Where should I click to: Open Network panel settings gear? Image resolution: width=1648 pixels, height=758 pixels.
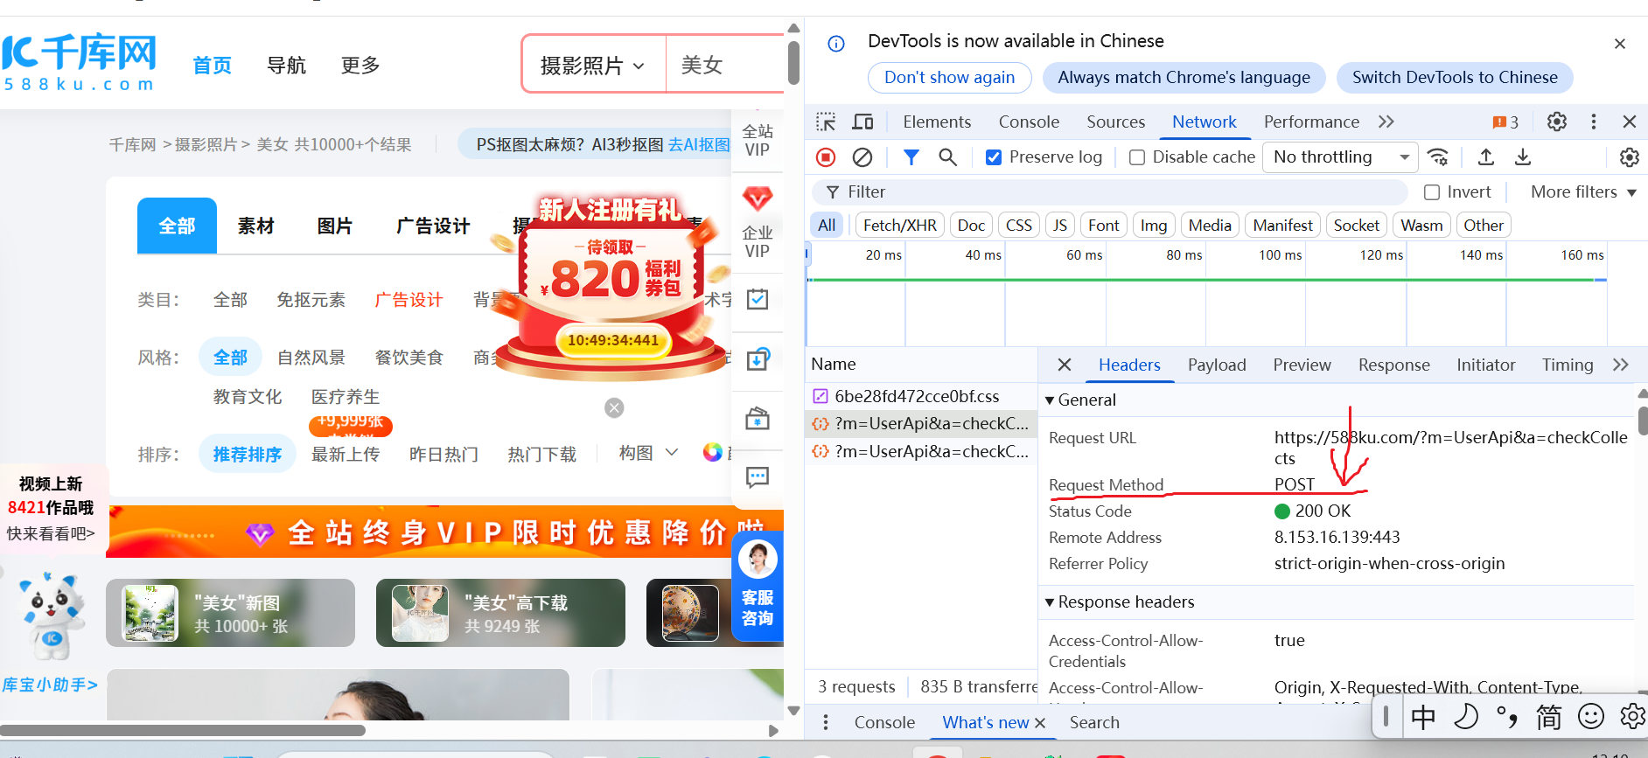coord(1629,157)
